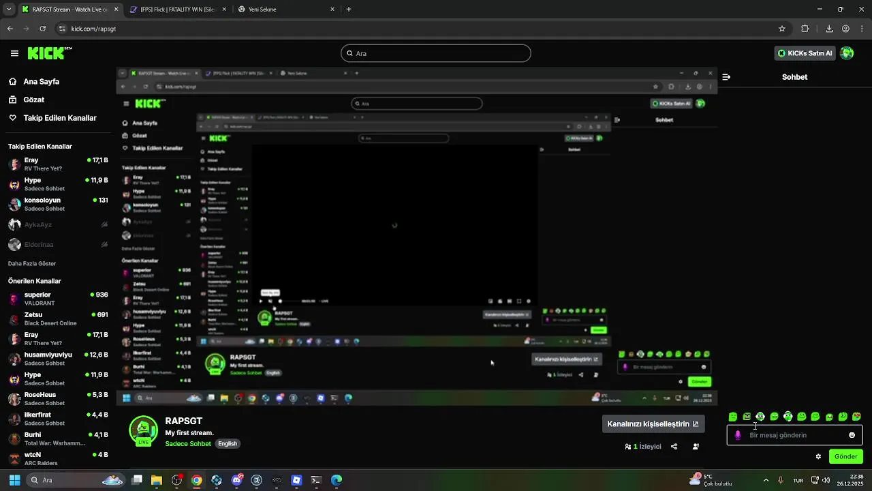Focus the Bir mesaj gönderin input
The width and height of the screenshot is (872, 491).
[794, 435]
